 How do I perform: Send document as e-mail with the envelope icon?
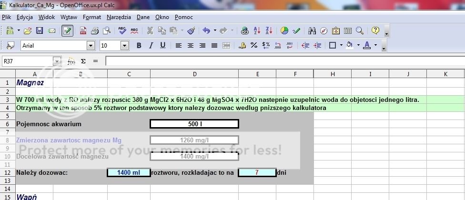[51, 30]
